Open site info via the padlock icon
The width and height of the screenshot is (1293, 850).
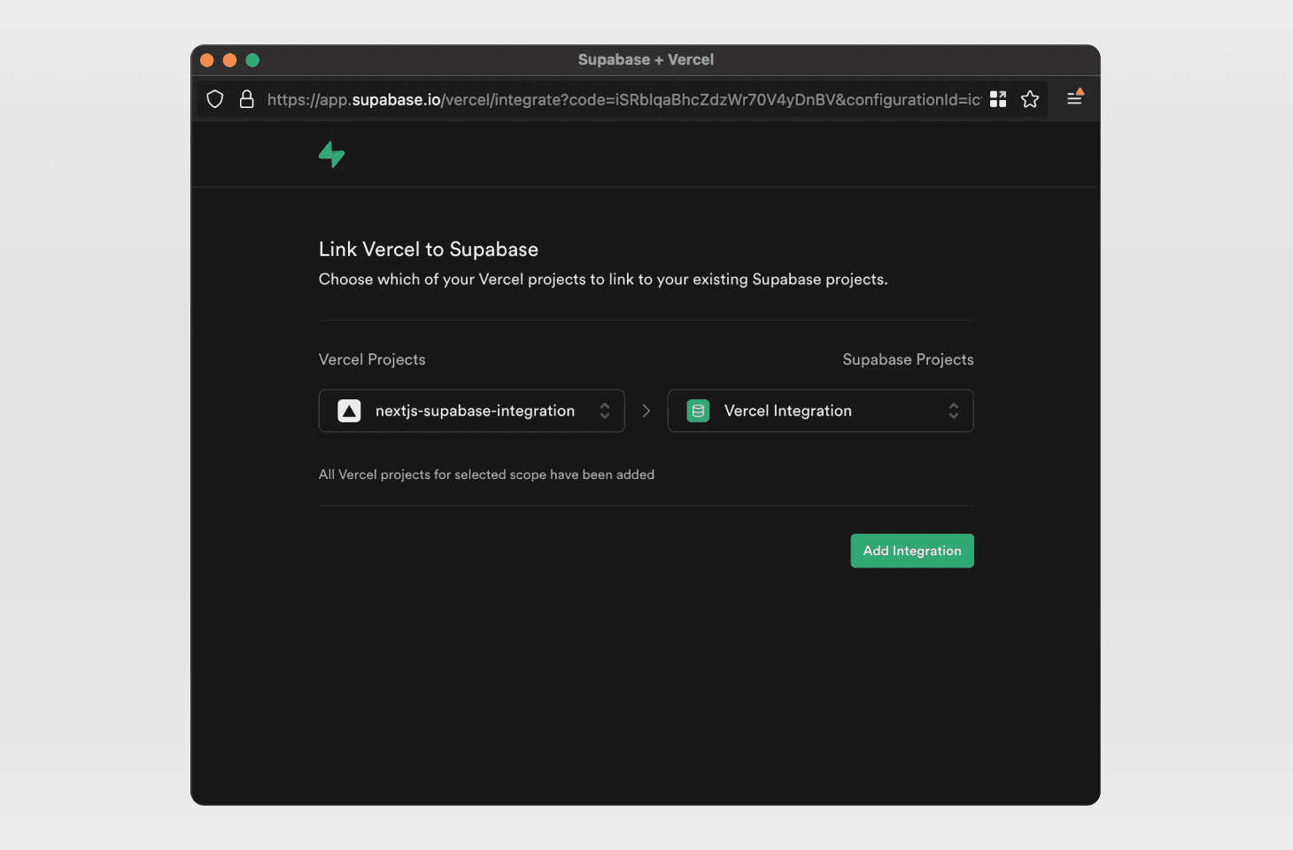click(247, 99)
